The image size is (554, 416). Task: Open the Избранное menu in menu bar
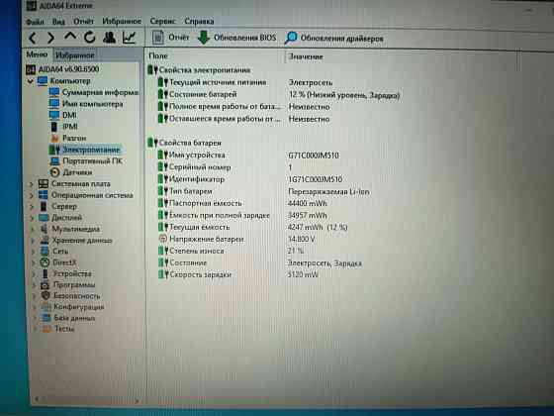(122, 21)
